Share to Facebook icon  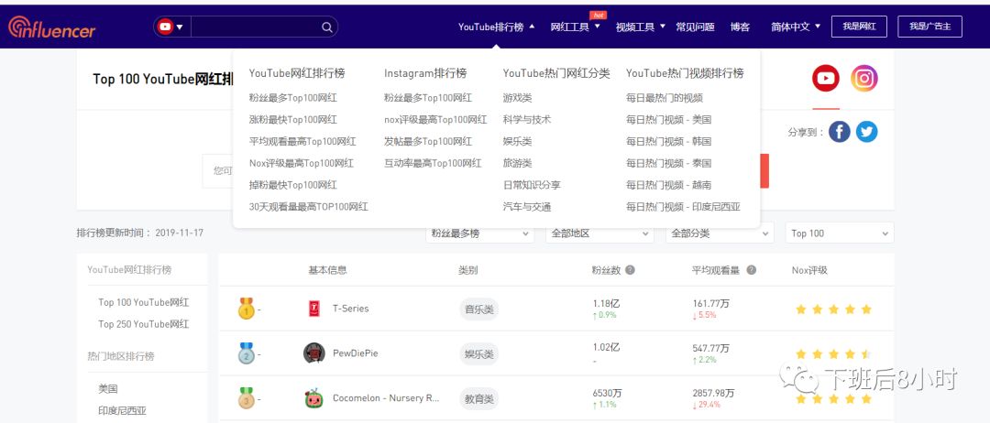point(839,132)
